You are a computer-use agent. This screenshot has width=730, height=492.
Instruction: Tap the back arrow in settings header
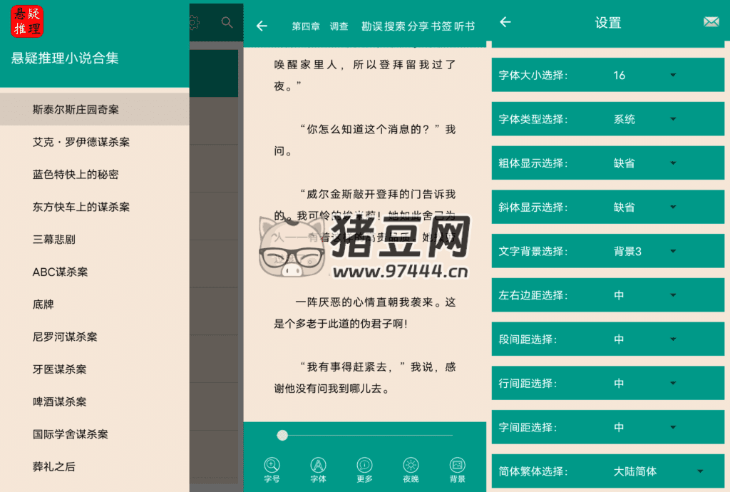tap(505, 22)
